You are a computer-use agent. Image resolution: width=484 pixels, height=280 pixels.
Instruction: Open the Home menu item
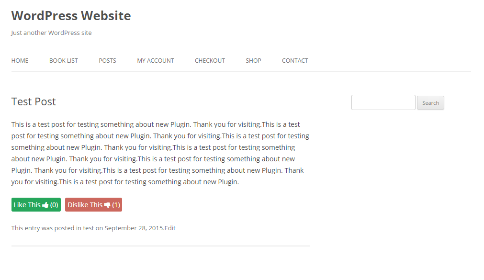click(20, 61)
